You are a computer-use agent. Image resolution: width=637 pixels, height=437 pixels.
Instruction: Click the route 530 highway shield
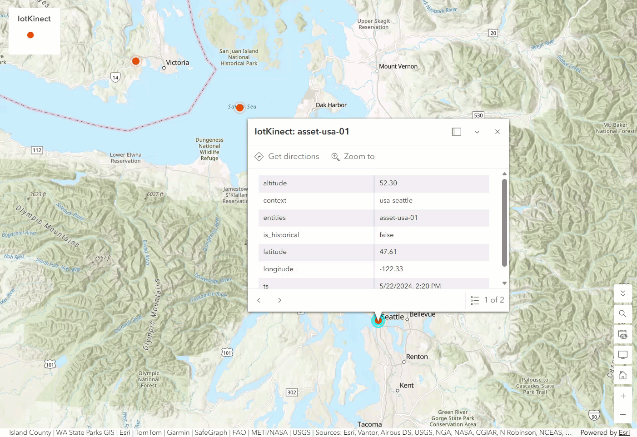[478, 115]
